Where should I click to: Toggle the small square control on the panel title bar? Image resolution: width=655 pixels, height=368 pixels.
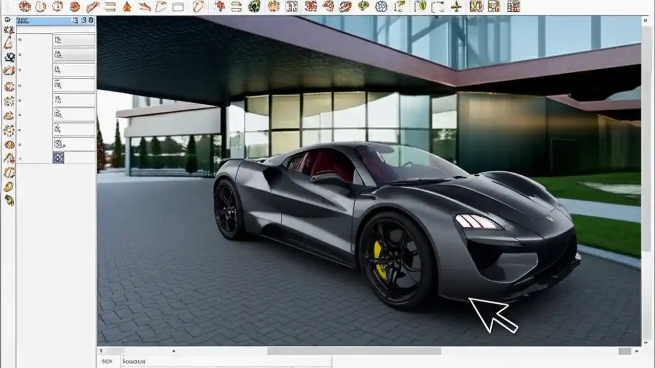tap(75, 21)
